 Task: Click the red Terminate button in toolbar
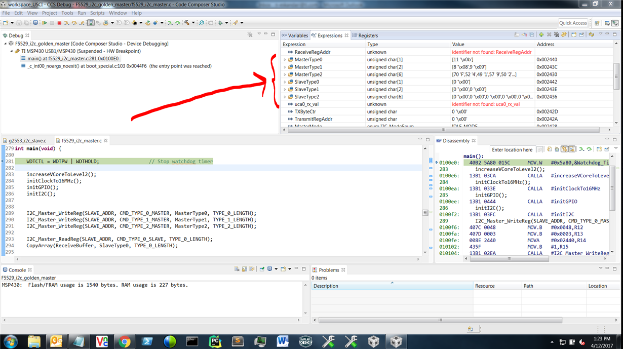[59, 23]
